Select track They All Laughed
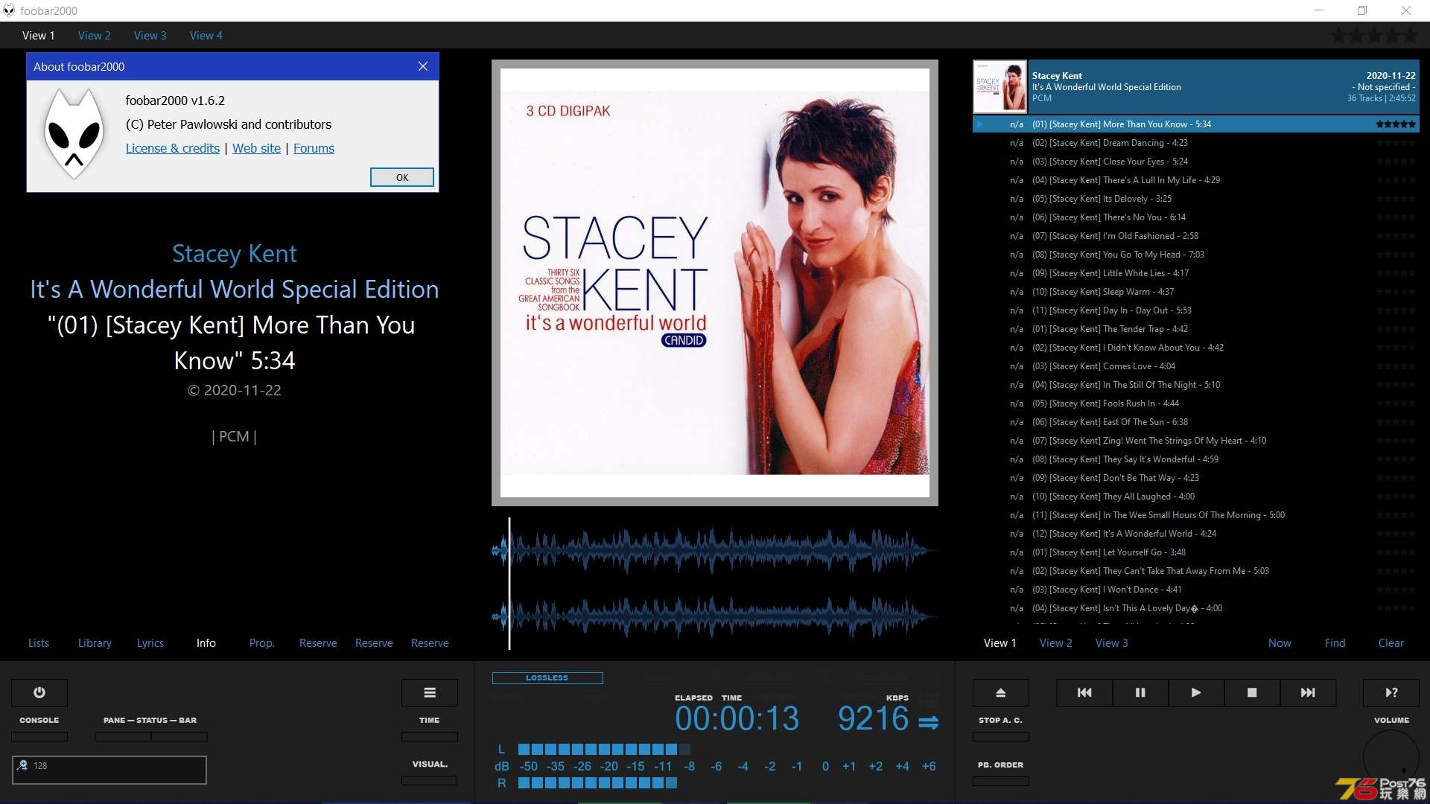1430x804 pixels. pyautogui.click(x=1195, y=497)
